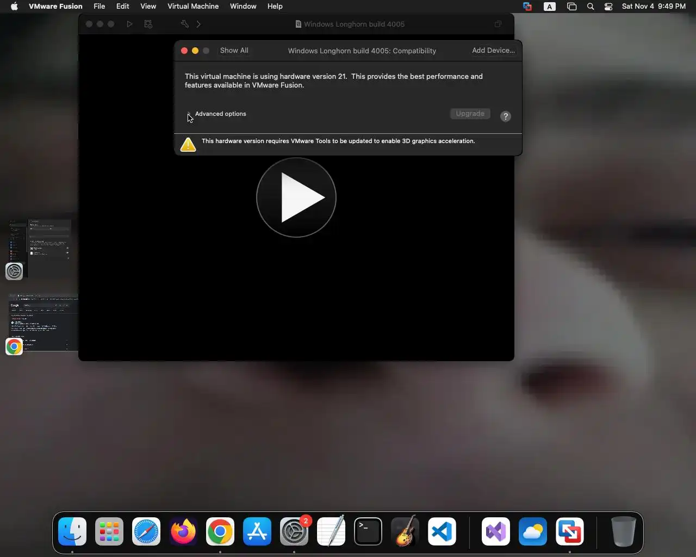Click the date and time clock

tap(654, 7)
